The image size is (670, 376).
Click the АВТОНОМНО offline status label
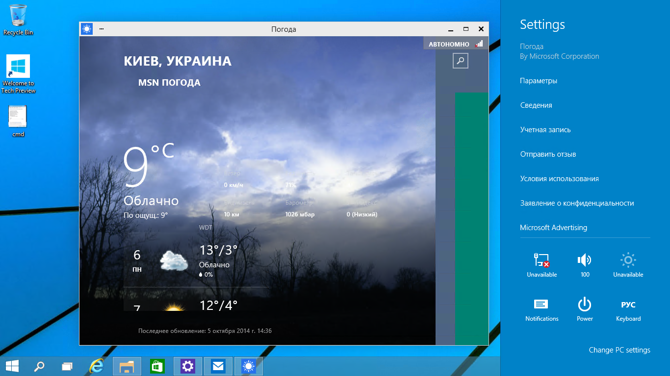pos(449,45)
